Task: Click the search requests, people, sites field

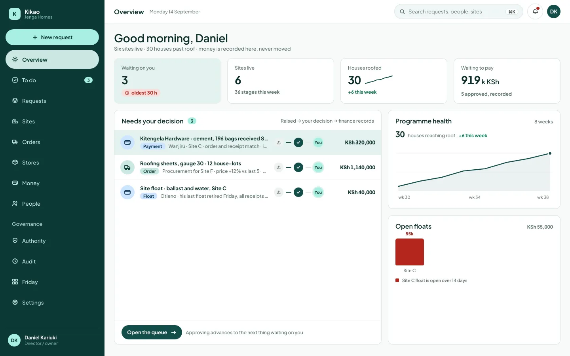Action: pos(458,11)
